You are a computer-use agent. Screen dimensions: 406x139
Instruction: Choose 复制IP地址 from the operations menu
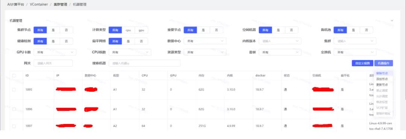[383, 113]
